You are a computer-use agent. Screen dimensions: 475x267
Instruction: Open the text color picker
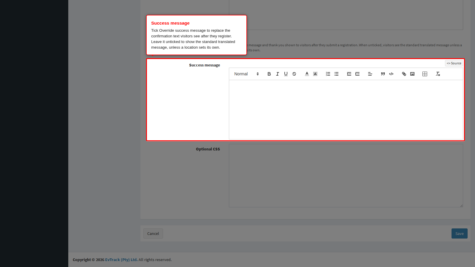coord(307,74)
